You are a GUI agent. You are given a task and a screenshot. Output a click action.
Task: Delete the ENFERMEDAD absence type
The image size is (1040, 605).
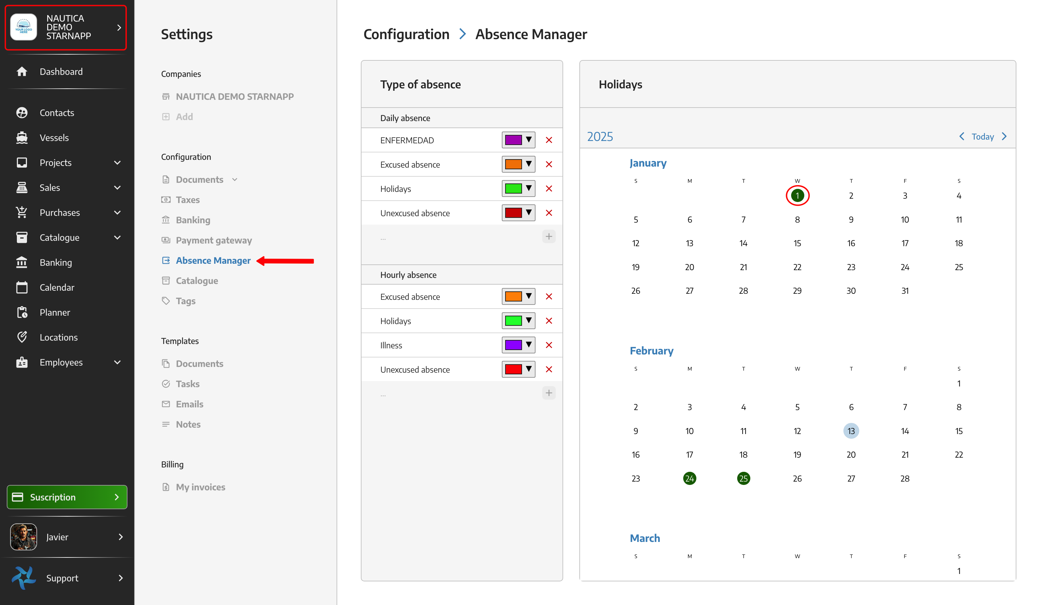549,140
